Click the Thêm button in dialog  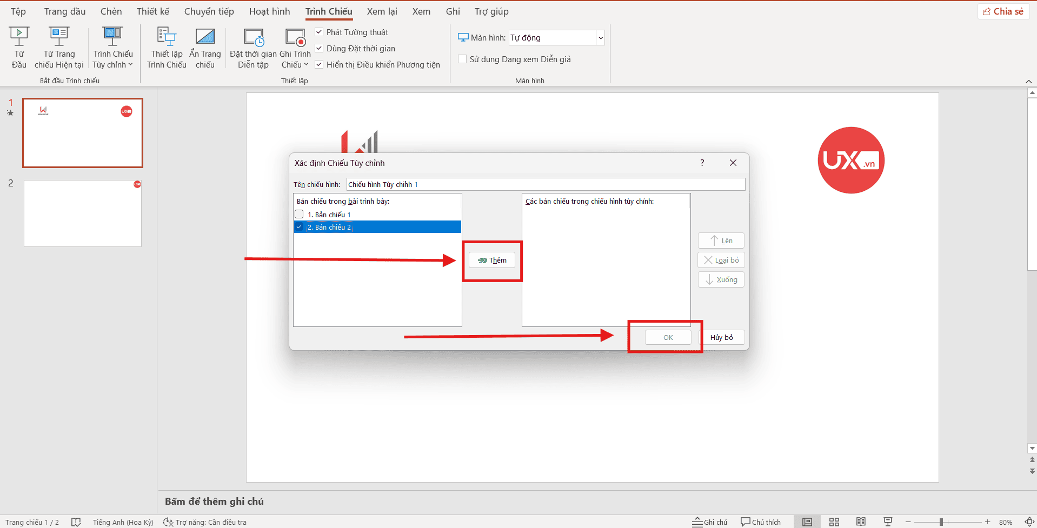pos(492,260)
